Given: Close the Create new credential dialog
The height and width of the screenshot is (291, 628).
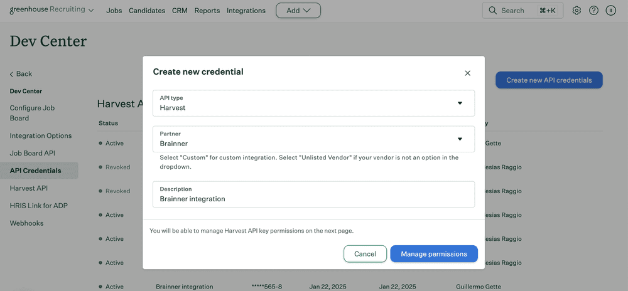Looking at the screenshot, I should [x=467, y=73].
